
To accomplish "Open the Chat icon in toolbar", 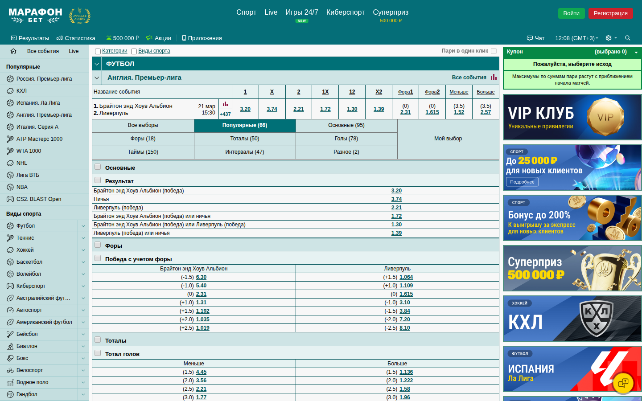I will click(x=535, y=38).
